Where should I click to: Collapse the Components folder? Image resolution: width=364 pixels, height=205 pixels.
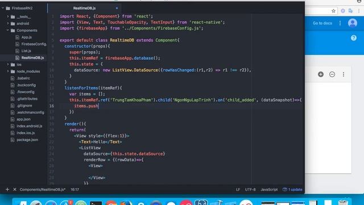click(x=7, y=30)
